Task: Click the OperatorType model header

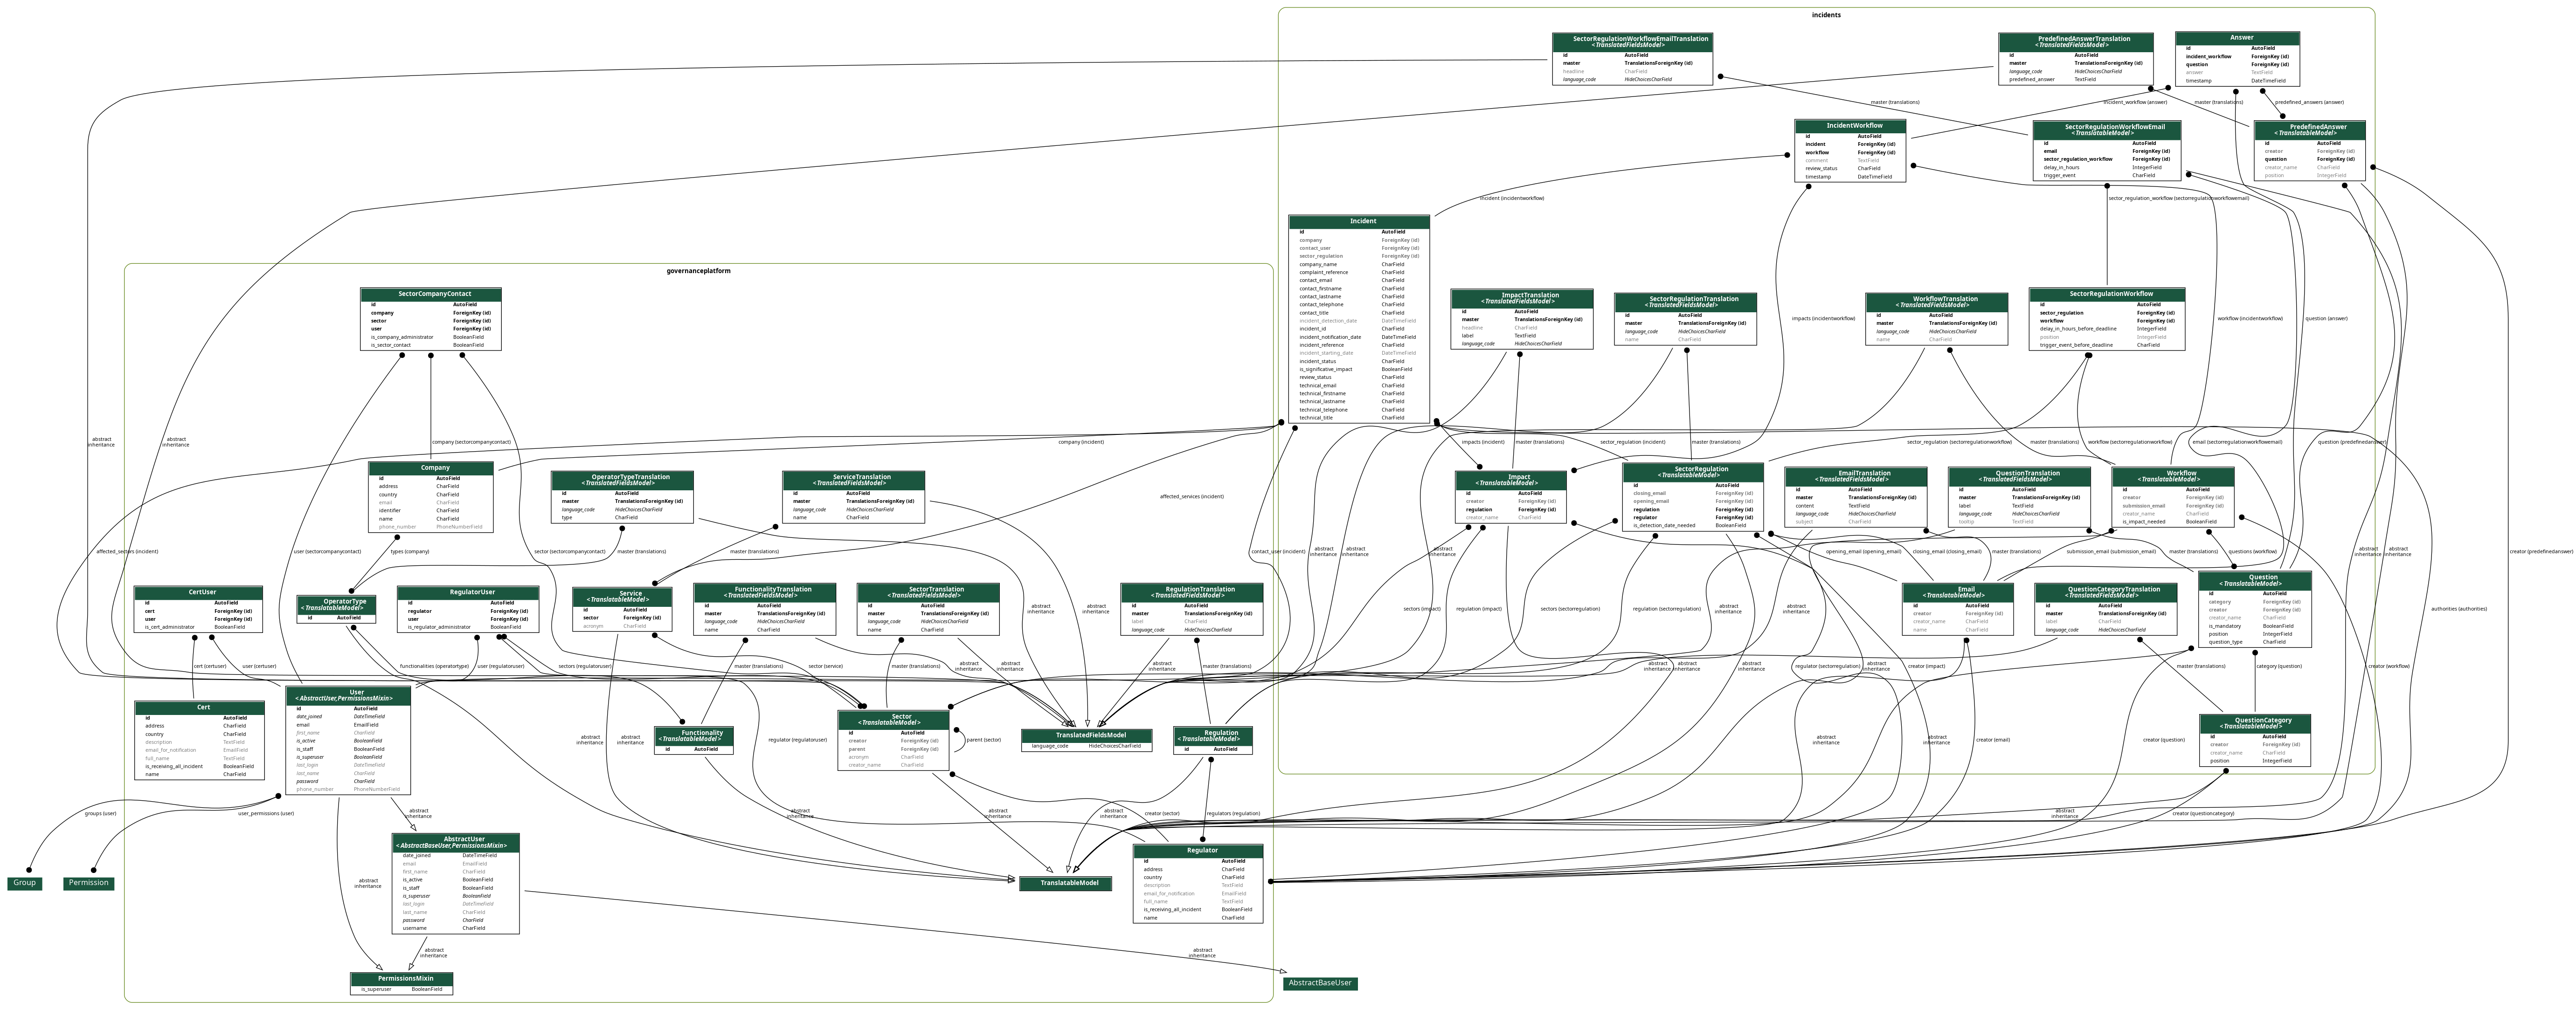Action: coord(337,605)
